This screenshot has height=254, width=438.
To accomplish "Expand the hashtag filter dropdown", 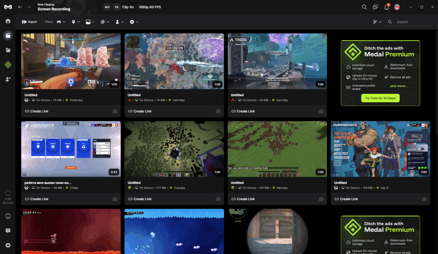I will point(105,22).
